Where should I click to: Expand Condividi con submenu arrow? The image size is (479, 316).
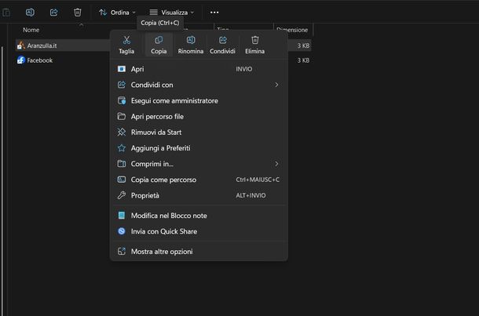(276, 85)
